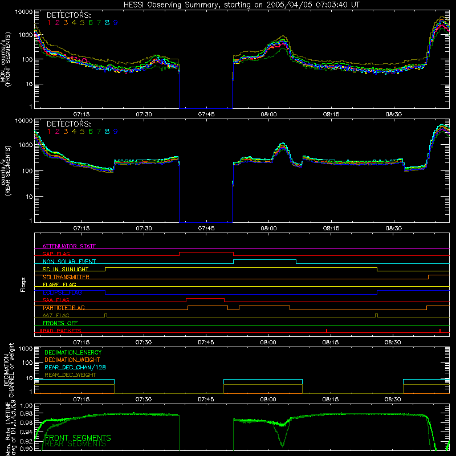Pick orange detector 3 in front segments legend
This screenshot has width=456, height=456.
click(66, 23)
